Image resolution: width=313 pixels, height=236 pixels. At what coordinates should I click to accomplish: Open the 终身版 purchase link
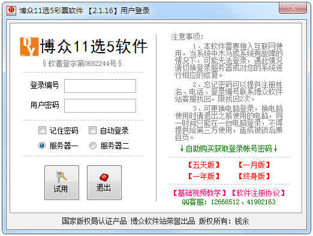point(254,176)
